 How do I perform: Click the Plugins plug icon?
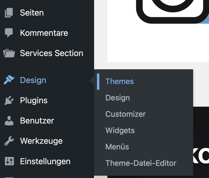[x=9, y=100]
